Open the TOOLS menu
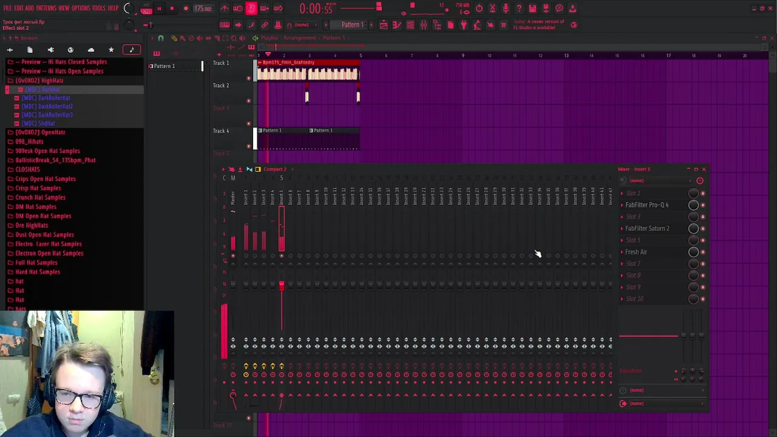This screenshot has width=777, height=437. click(99, 8)
